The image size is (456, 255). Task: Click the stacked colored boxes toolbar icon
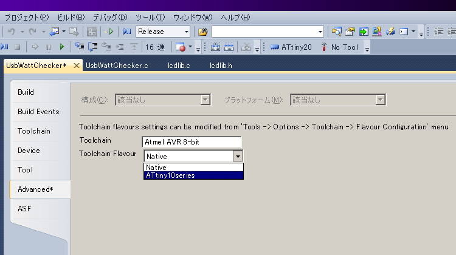(x=377, y=32)
